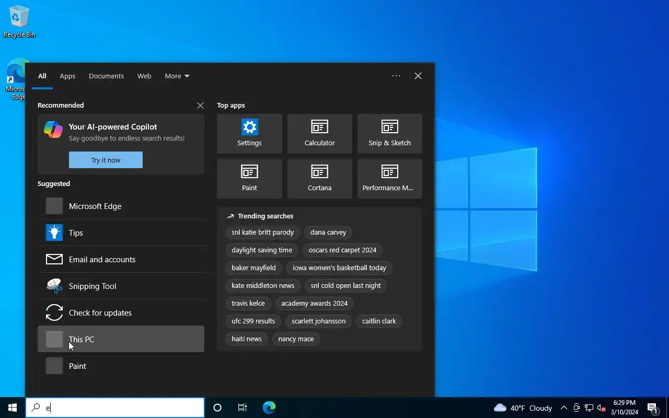Open search options three-dots menu
This screenshot has height=418, width=669.
[x=396, y=76]
